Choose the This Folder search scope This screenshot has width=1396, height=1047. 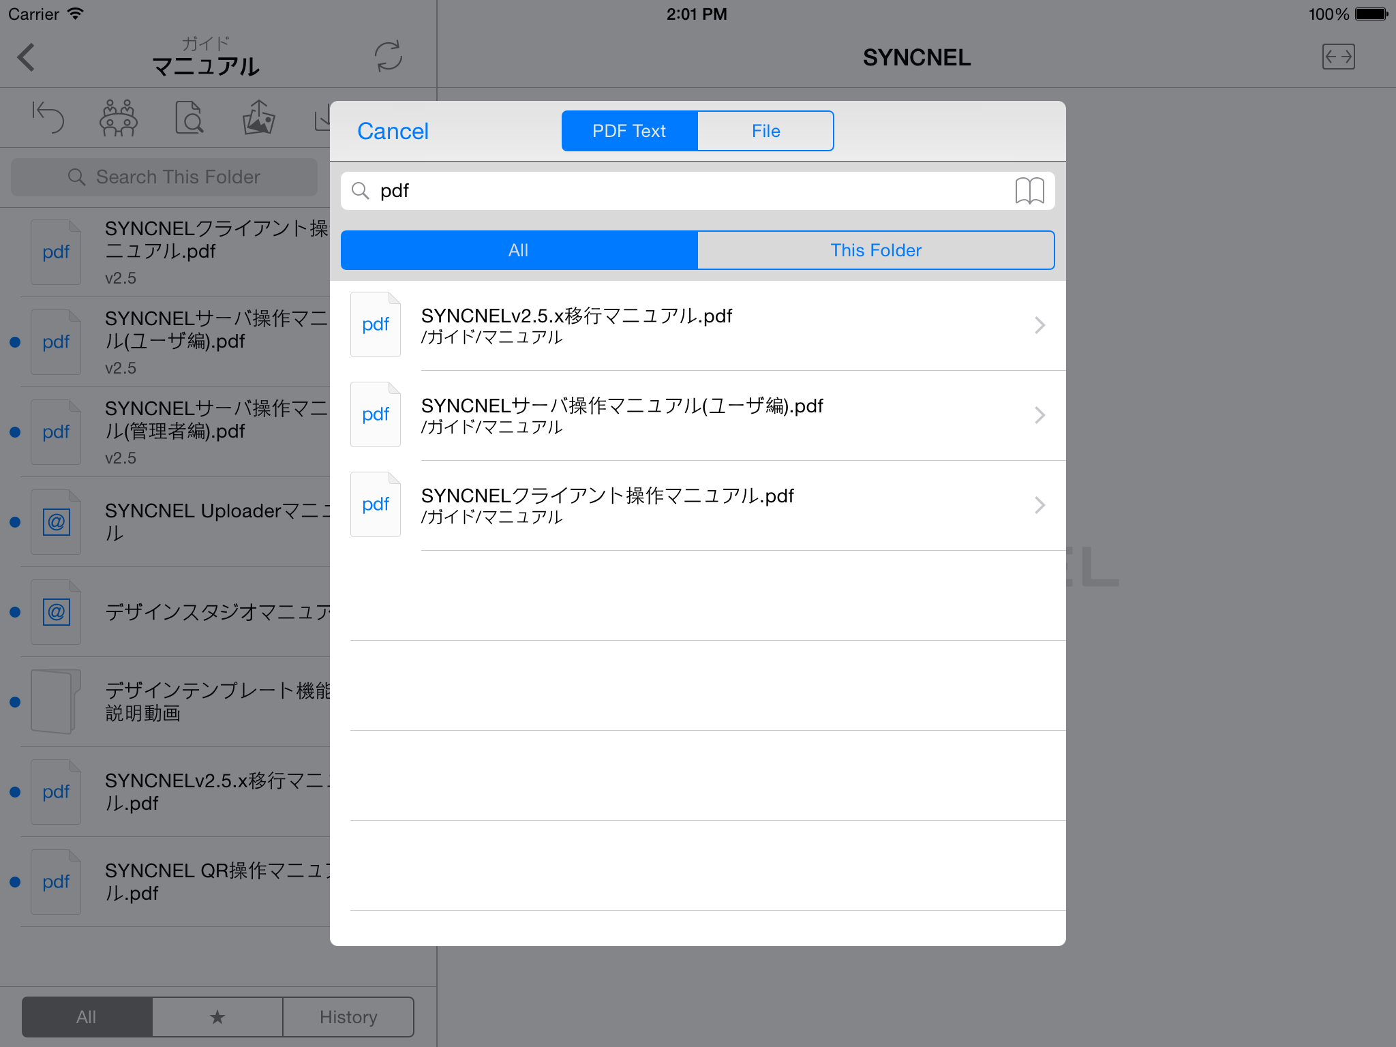pos(876,250)
